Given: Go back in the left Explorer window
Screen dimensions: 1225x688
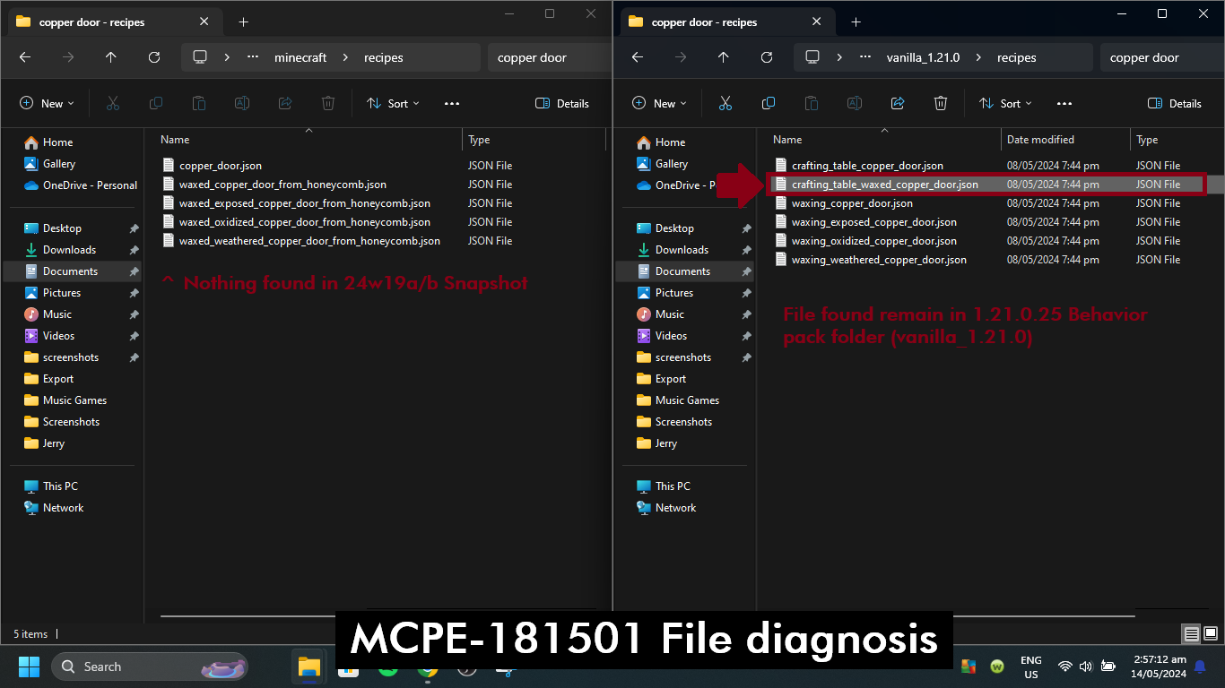Looking at the screenshot, I should (25, 57).
